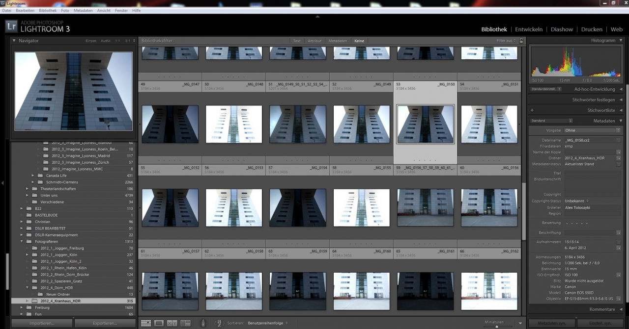Click plus icon on Stichwortliste panel

click(x=532, y=110)
